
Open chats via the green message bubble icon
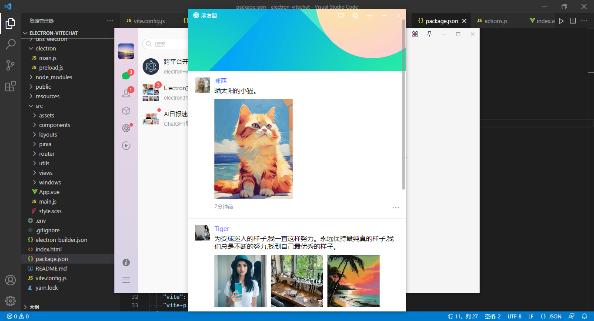(126, 75)
